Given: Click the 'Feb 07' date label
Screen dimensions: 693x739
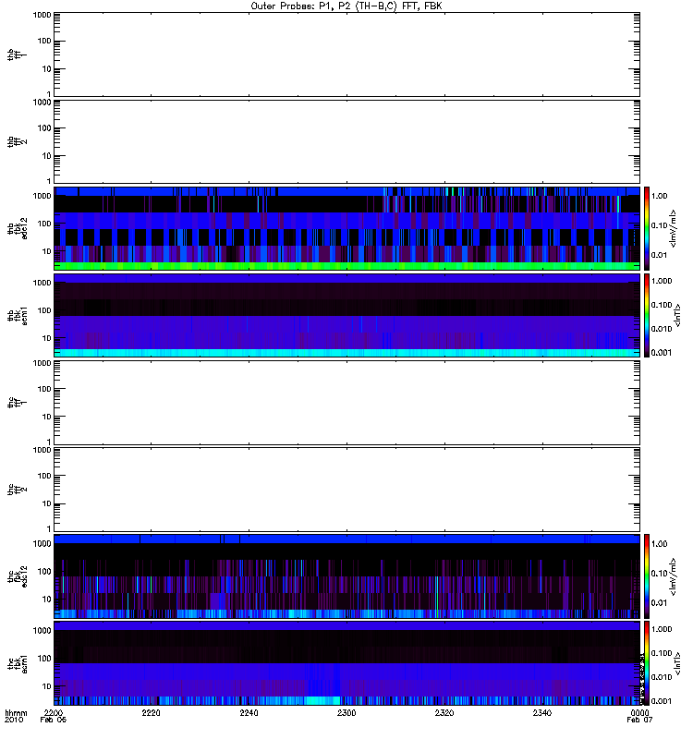Looking at the screenshot, I should click(x=639, y=720).
